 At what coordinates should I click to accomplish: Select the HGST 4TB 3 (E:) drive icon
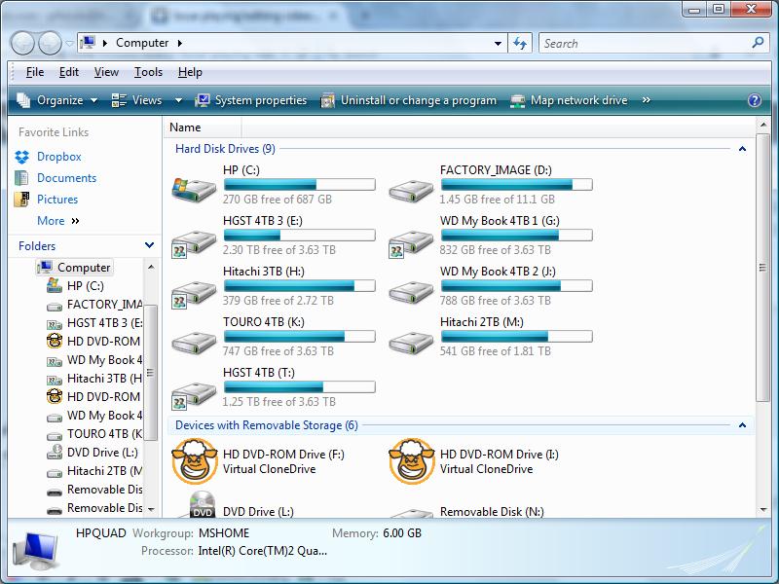(x=194, y=242)
